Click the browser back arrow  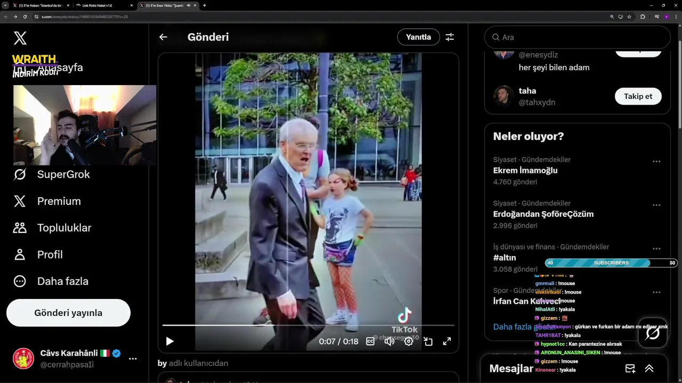pos(6,16)
